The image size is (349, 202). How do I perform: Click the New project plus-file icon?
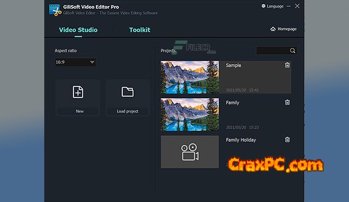click(78, 92)
